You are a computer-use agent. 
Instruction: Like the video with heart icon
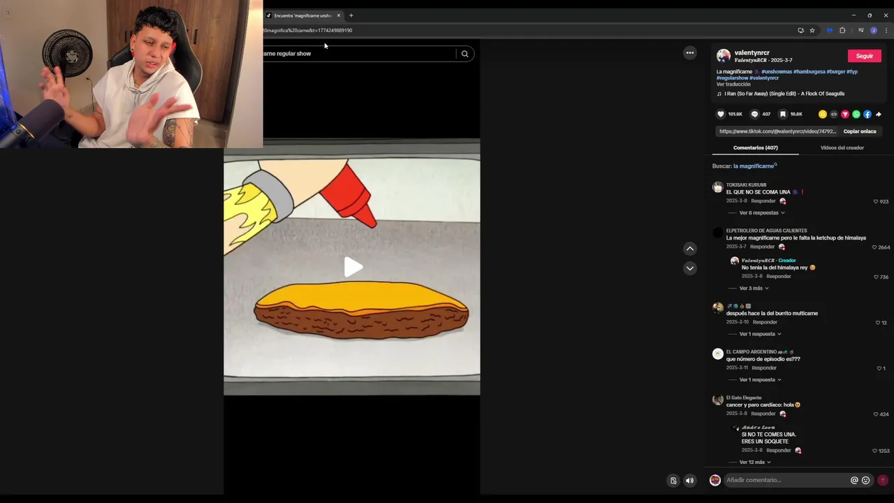[721, 114]
